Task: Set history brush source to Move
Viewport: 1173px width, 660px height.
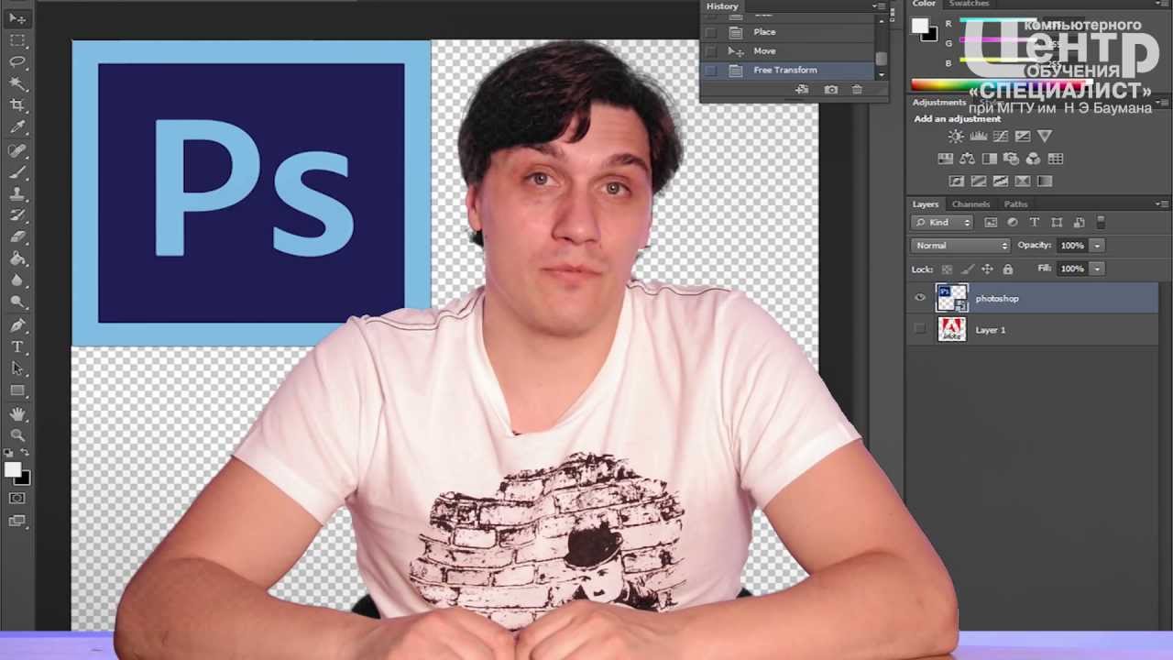Action: pos(711,51)
